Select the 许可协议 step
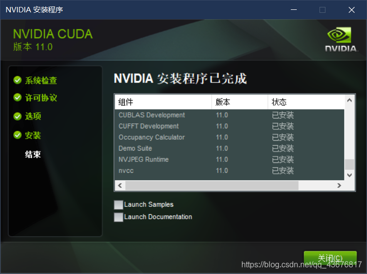The width and height of the screenshot is (367, 274). (x=41, y=98)
